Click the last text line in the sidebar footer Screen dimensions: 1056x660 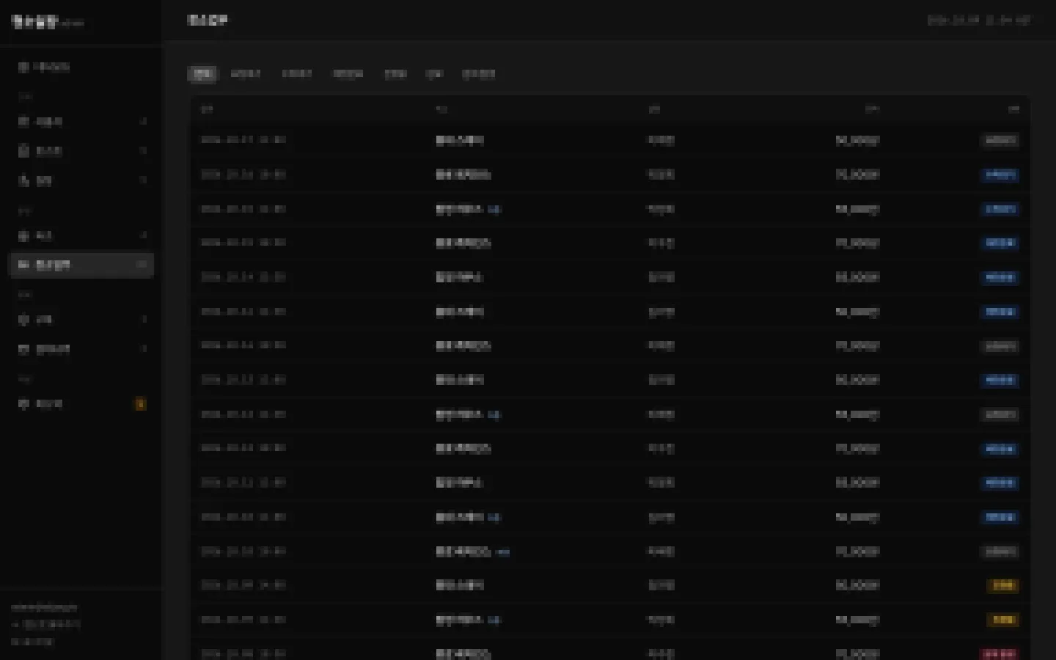point(34,642)
